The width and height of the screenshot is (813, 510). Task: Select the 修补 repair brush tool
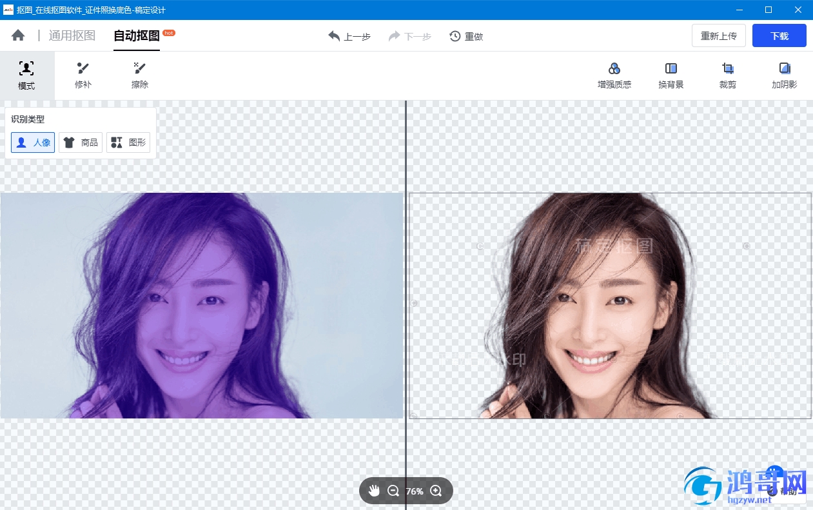point(83,75)
